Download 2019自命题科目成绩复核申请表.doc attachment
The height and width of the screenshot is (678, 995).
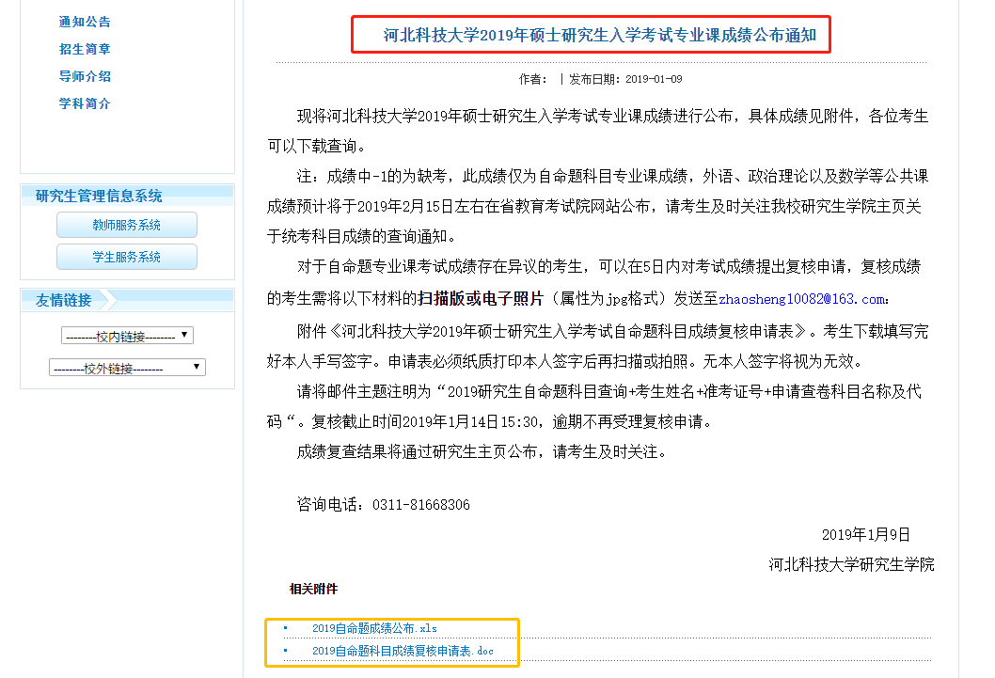pos(403,651)
